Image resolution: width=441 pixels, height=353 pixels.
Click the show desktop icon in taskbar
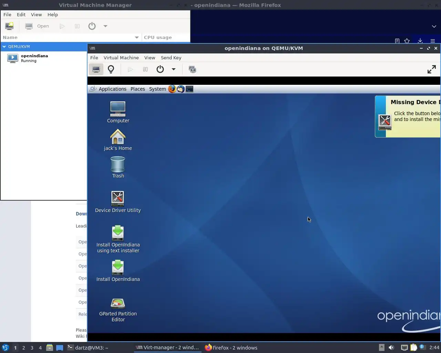(60, 347)
